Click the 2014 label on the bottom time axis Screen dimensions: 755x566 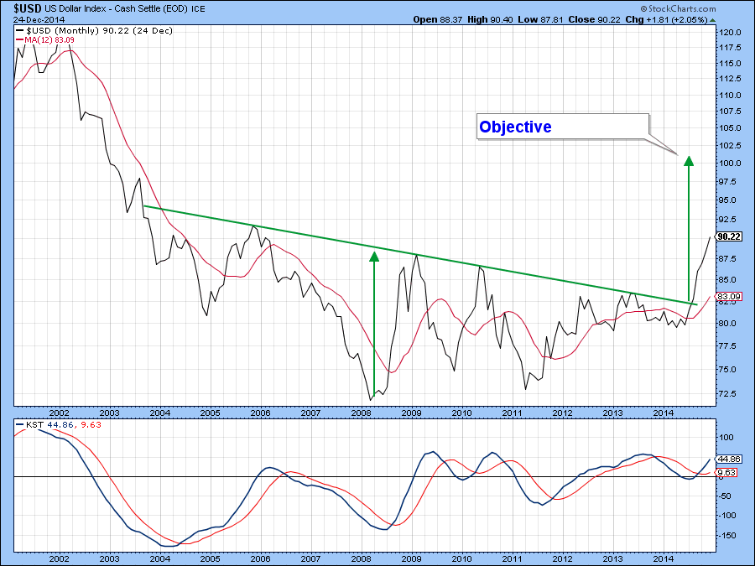click(664, 556)
